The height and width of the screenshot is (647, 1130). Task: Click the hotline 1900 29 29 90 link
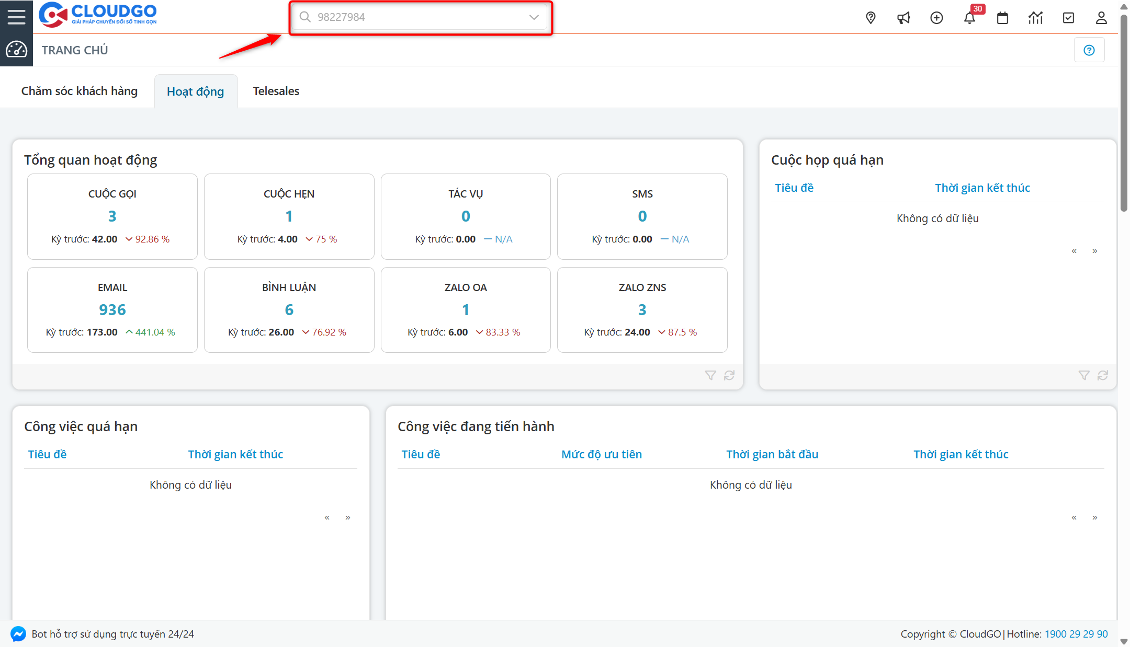(1076, 634)
